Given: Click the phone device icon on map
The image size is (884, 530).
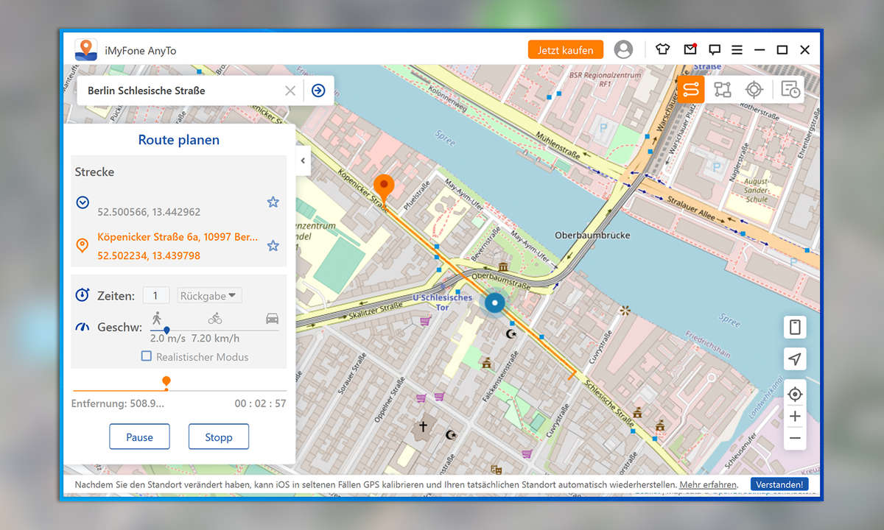Looking at the screenshot, I should (x=795, y=328).
